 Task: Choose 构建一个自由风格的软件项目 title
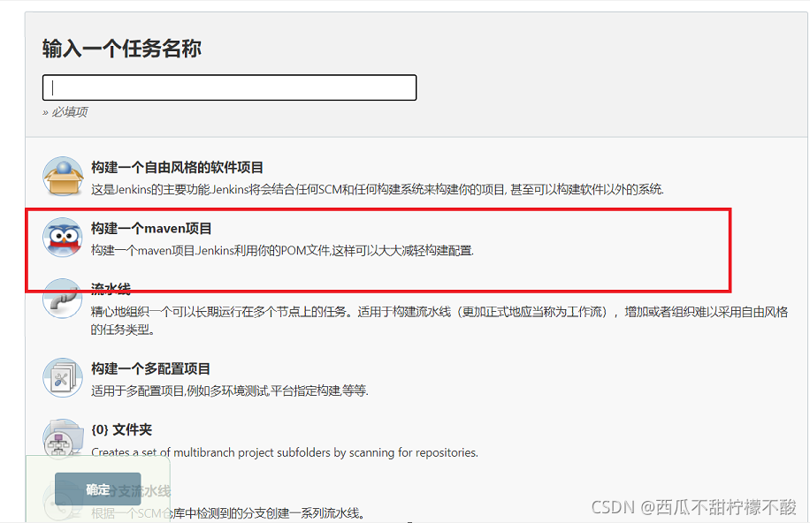pos(177,167)
